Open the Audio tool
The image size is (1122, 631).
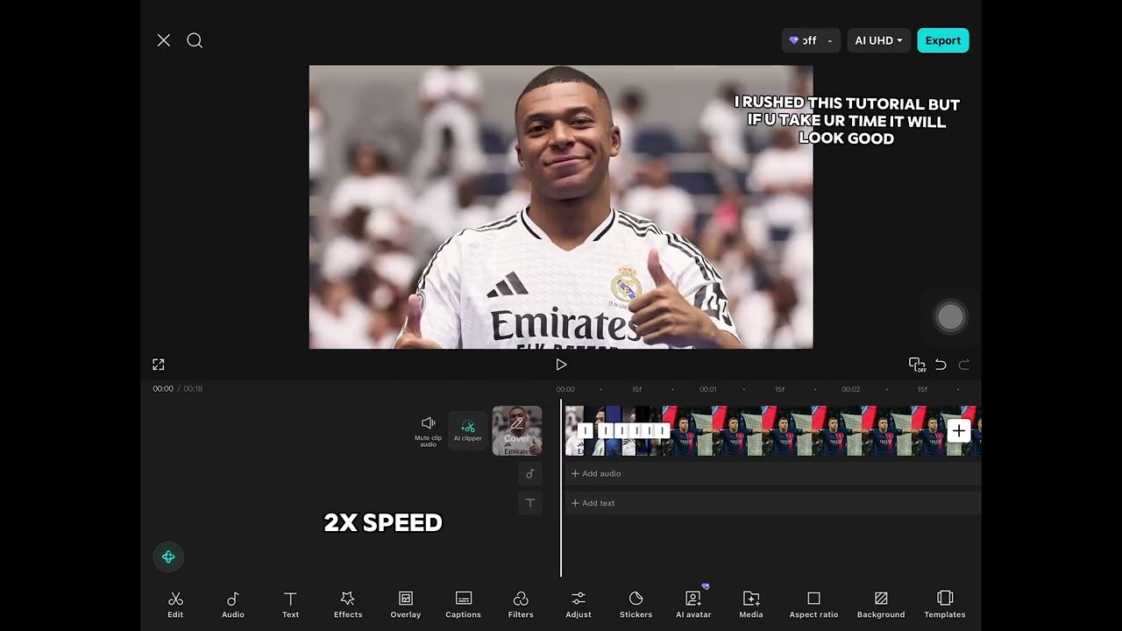pyautogui.click(x=233, y=605)
